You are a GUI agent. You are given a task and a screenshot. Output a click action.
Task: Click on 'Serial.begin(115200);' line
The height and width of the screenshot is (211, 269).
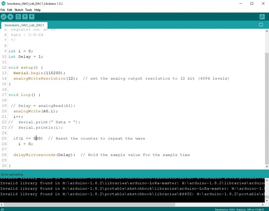(x=39, y=73)
